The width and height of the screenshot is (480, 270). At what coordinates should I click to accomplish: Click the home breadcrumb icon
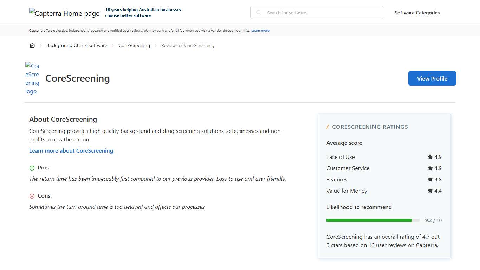click(32, 45)
